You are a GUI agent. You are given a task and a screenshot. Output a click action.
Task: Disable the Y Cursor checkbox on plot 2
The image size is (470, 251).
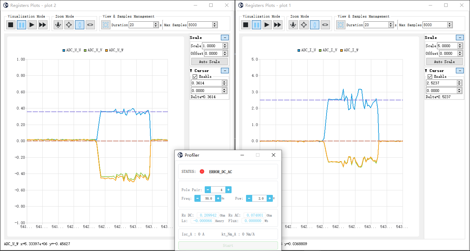(x=194, y=76)
